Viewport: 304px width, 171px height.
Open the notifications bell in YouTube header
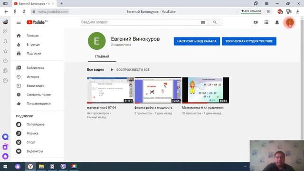pos(277,22)
